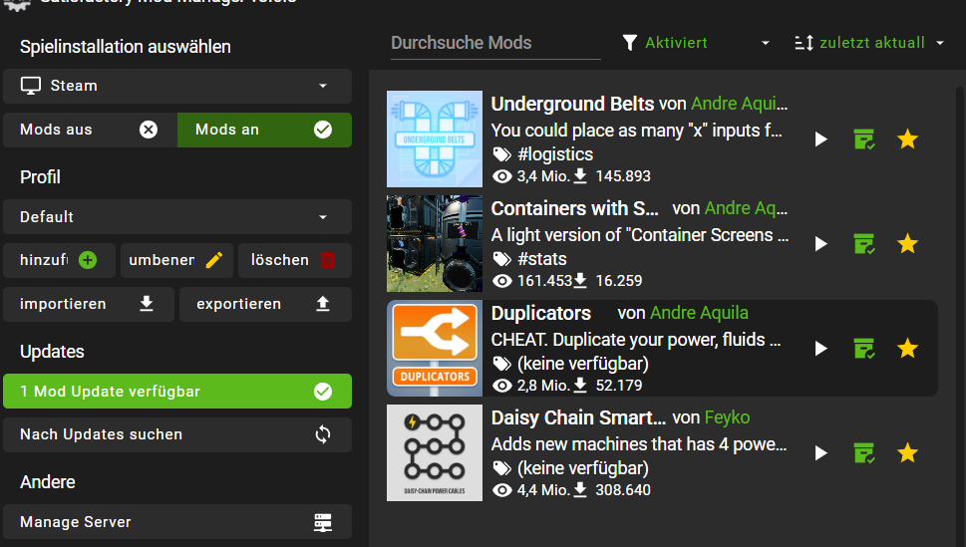Click the sort order icon
The width and height of the screenshot is (966, 547).
point(804,43)
